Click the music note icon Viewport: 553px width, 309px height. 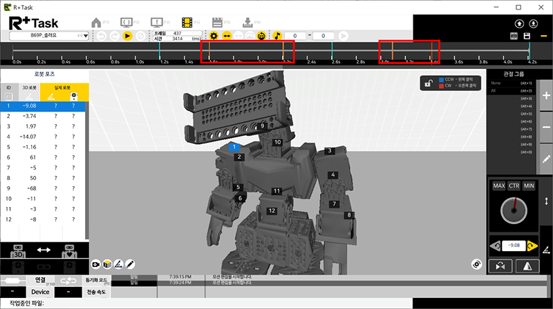tap(277, 35)
